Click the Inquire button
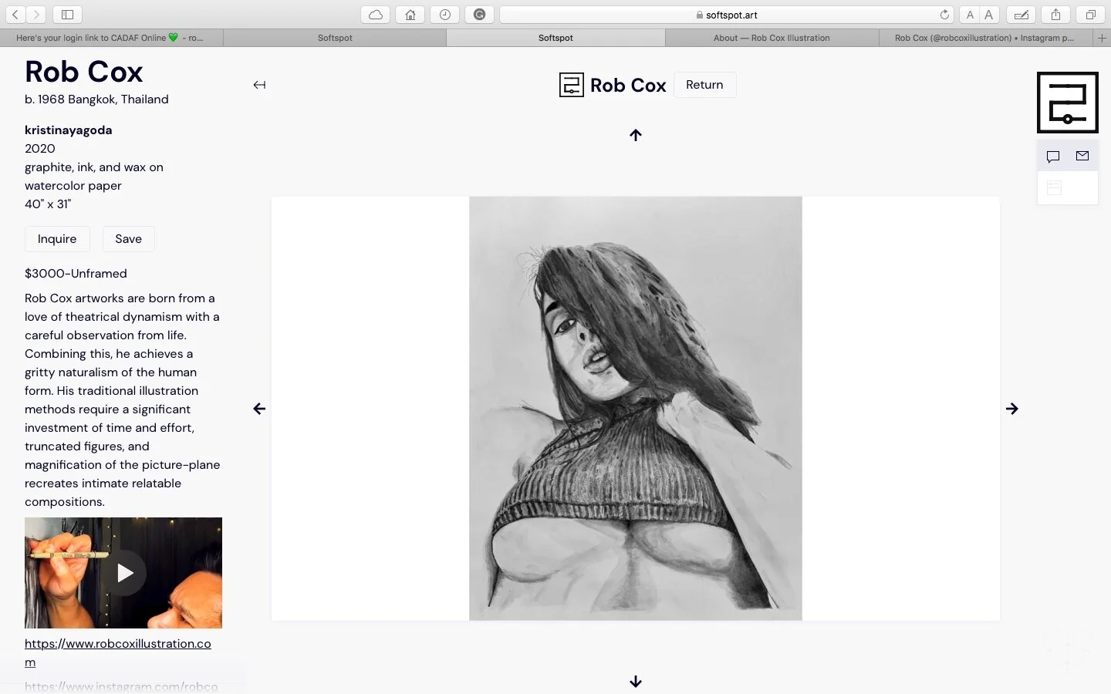This screenshot has width=1111, height=694. click(57, 239)
